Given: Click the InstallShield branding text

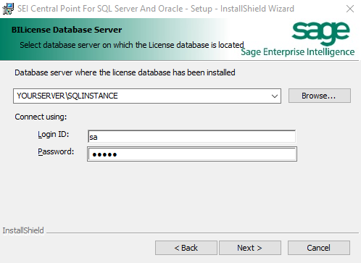Looking at the screenshot, I should point(23,230).
